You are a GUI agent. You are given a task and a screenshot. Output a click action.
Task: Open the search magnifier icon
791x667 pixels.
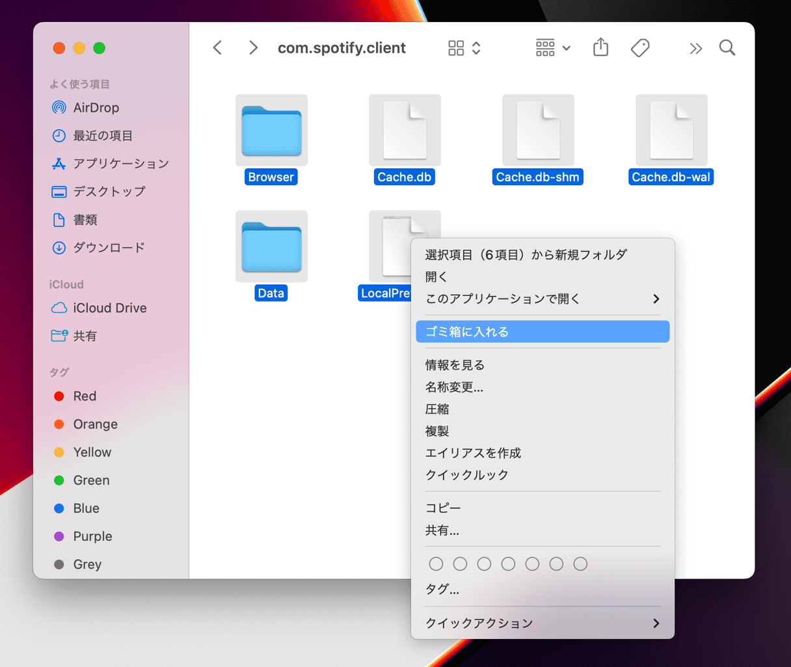click(x=727, y=47)
